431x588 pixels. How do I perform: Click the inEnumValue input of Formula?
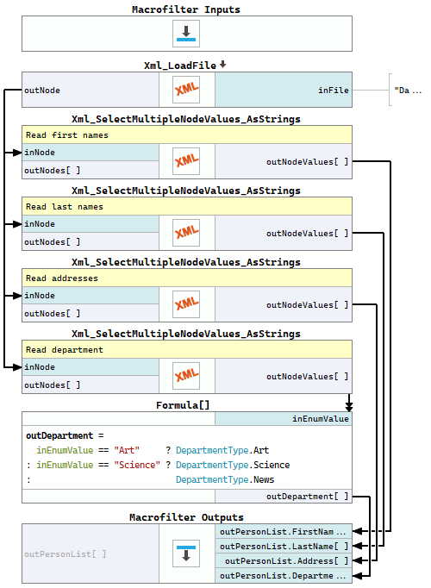pyautogui.click(x=284, y=419)
